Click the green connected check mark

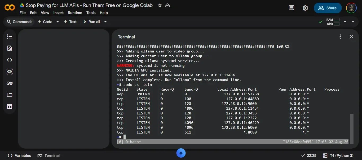pyautogui.click(x=321, y=22)
